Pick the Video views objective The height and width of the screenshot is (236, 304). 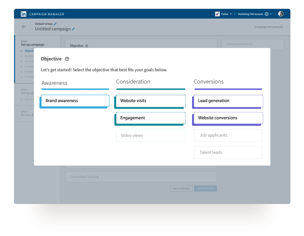[151, 135]
